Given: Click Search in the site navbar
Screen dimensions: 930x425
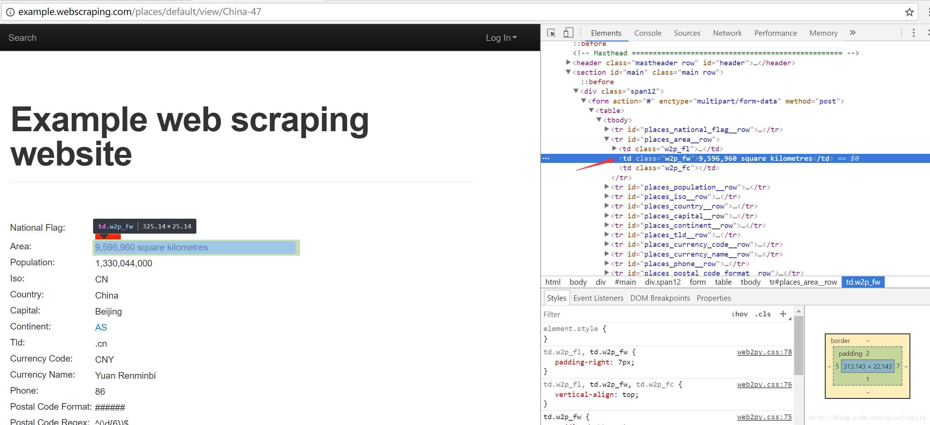Looking at the screenshot, I should (x=22, y=38).
